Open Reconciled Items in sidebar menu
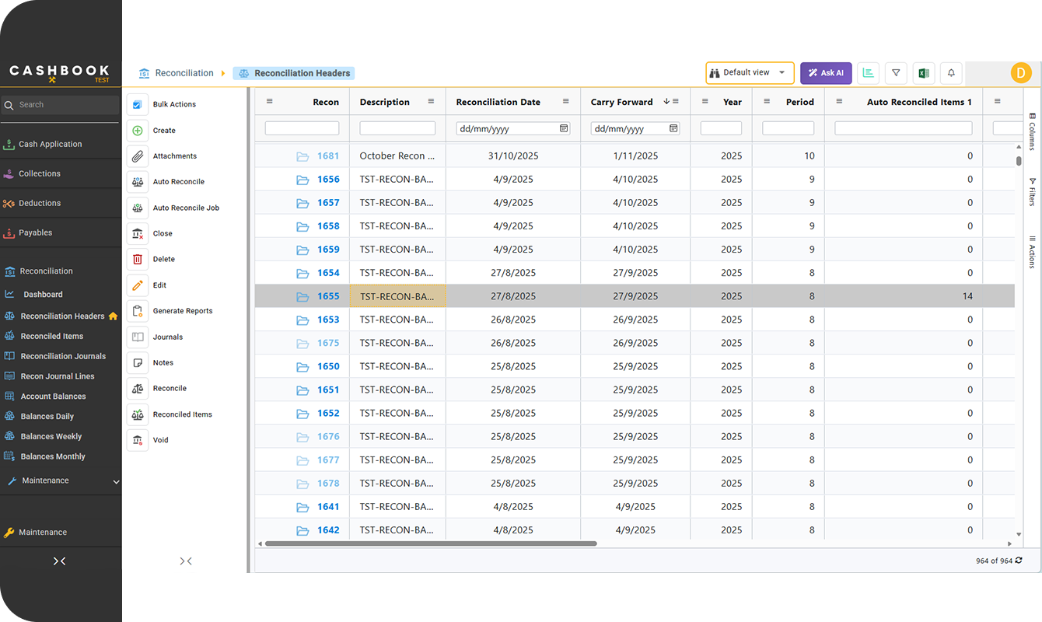 coord(52,337)
